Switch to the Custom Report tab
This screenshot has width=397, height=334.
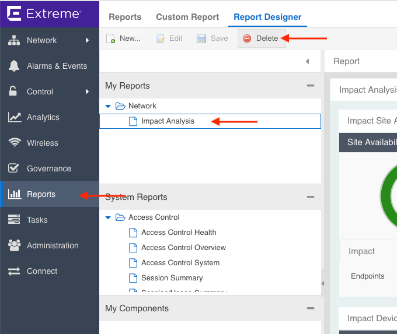point(187,17)
